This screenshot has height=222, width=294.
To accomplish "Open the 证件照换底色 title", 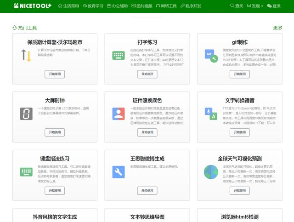I will [147, 100].
